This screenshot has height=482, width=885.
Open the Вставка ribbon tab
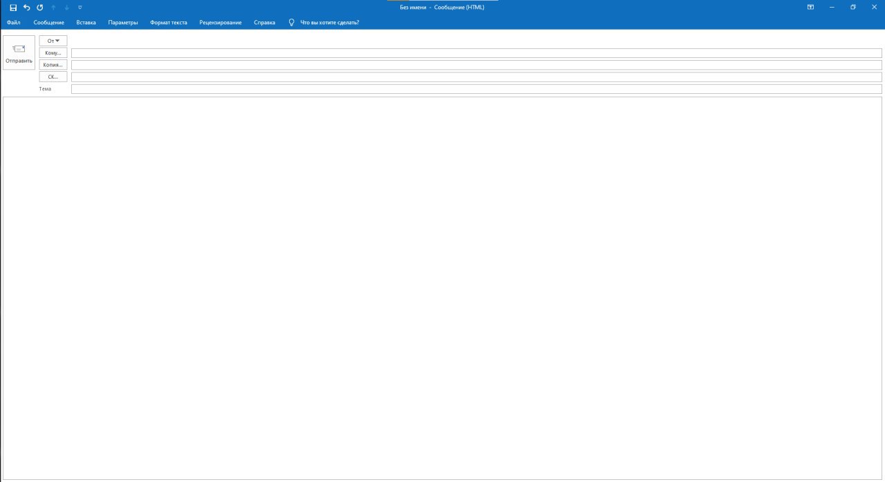(86, 22)
